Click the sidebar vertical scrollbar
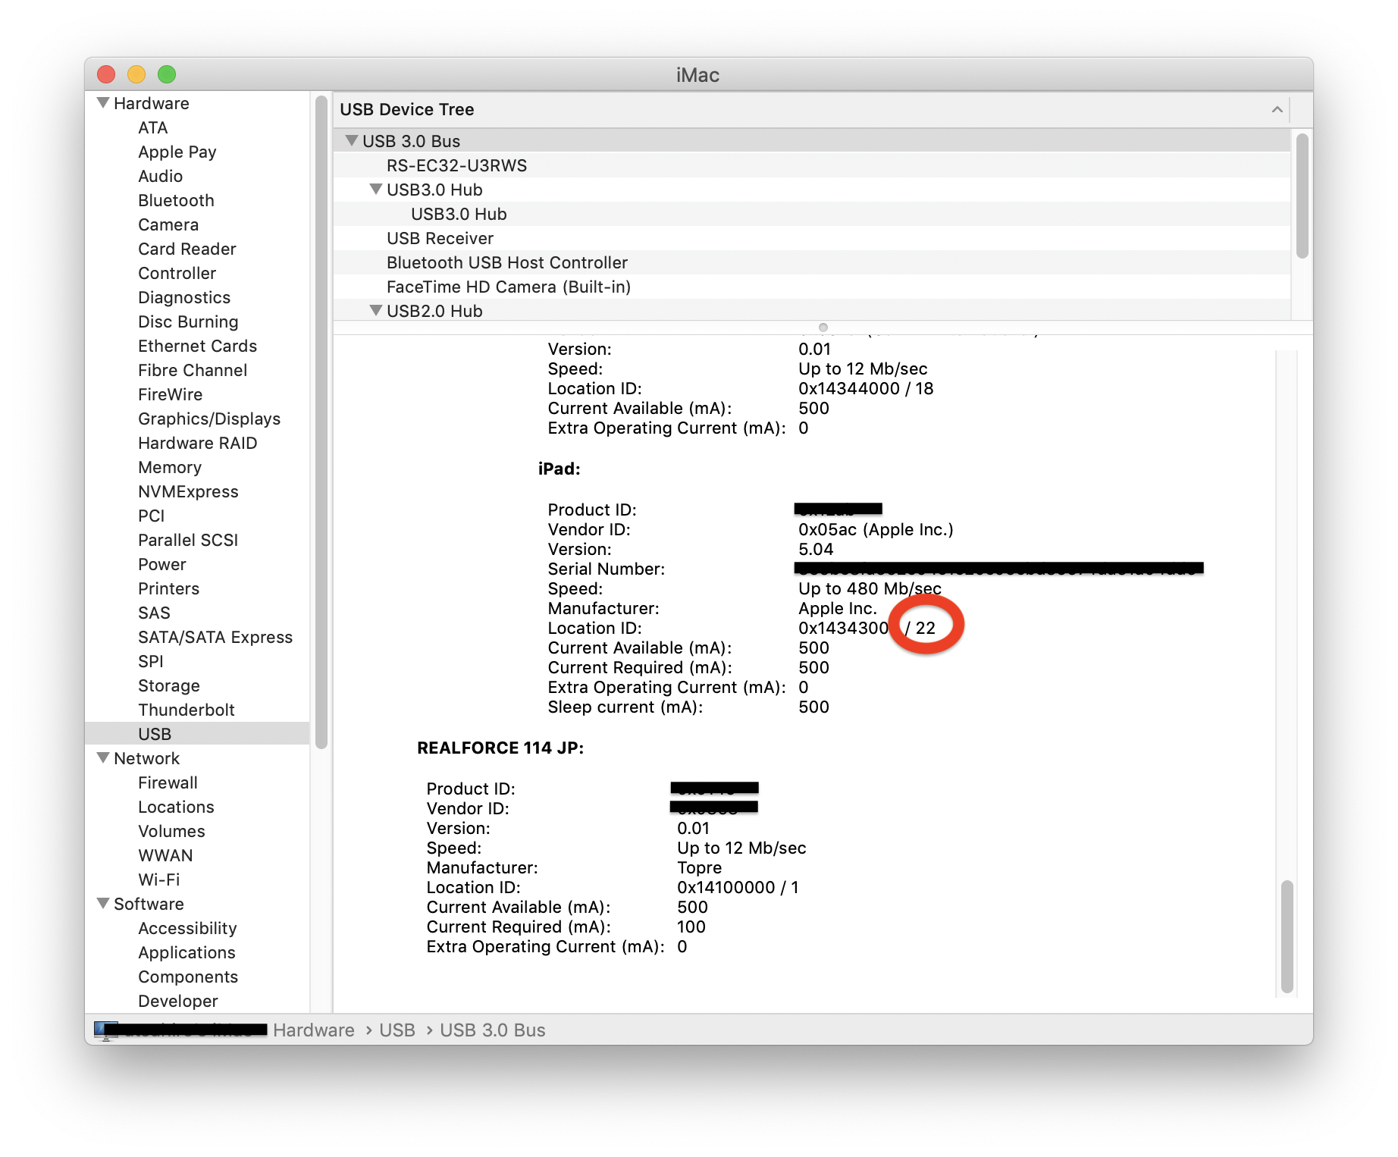This screenshot has height=1157, width=1398. coord(321,422)
